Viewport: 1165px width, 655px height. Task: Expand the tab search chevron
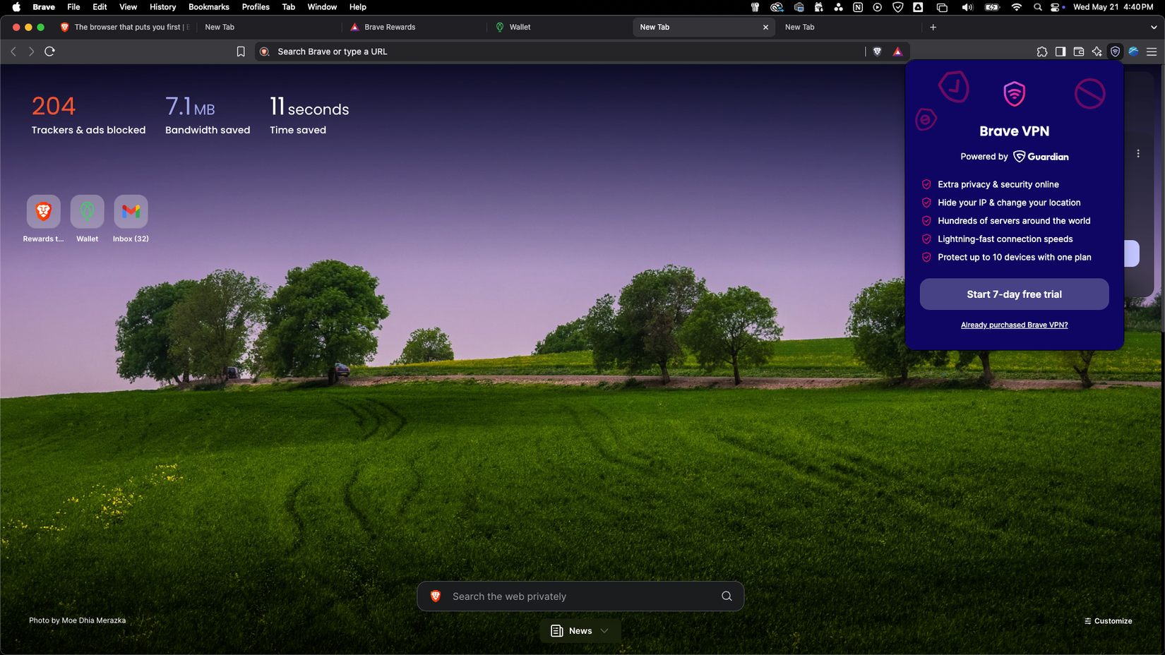click(1154, 27)
